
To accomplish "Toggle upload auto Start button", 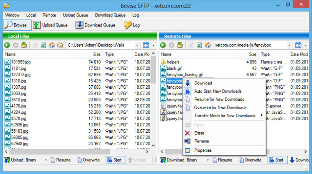I will click(116, 160).
